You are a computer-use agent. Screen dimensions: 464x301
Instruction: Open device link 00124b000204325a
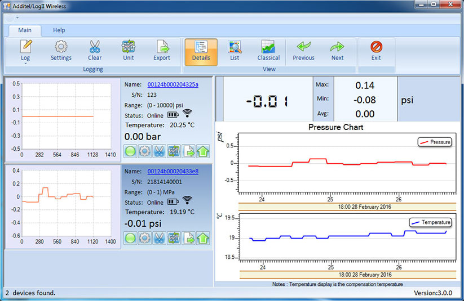pos(173,84)
